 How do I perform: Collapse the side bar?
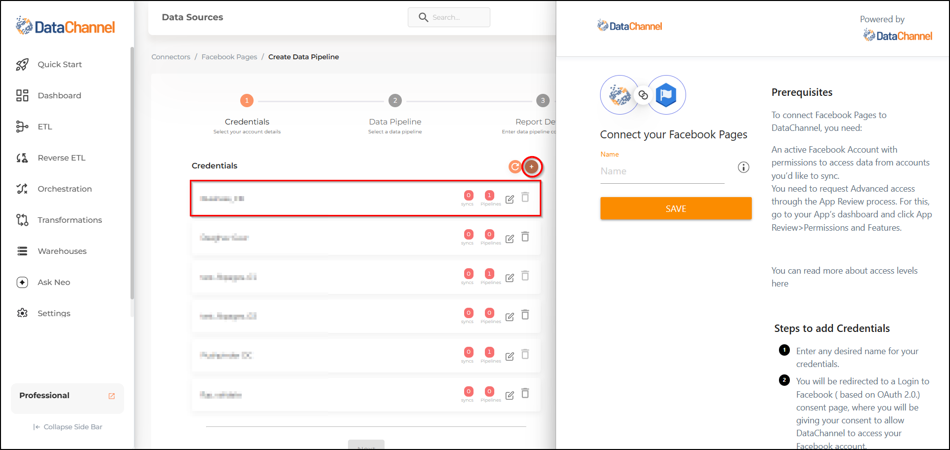(68, 427)
